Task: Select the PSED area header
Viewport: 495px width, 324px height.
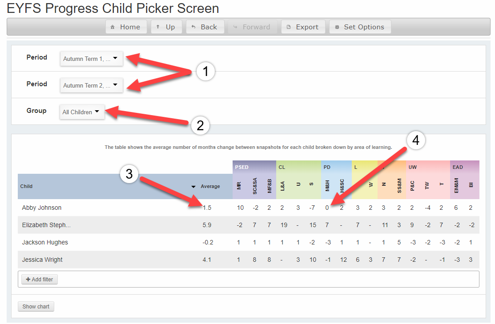Action: tap(242, 167)
